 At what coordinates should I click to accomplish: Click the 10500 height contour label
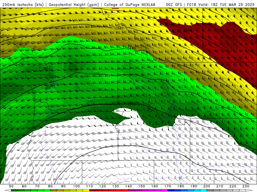click(94, 74)
